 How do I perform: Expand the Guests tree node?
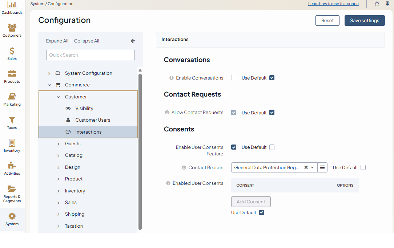pyautogui.click(x=59, y=144)
